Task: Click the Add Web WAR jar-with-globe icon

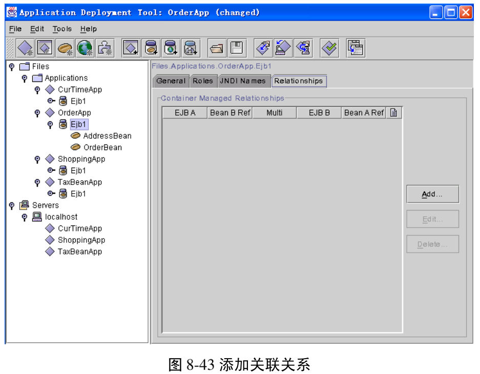Action: pyautogui.click(x=171, y=48)
